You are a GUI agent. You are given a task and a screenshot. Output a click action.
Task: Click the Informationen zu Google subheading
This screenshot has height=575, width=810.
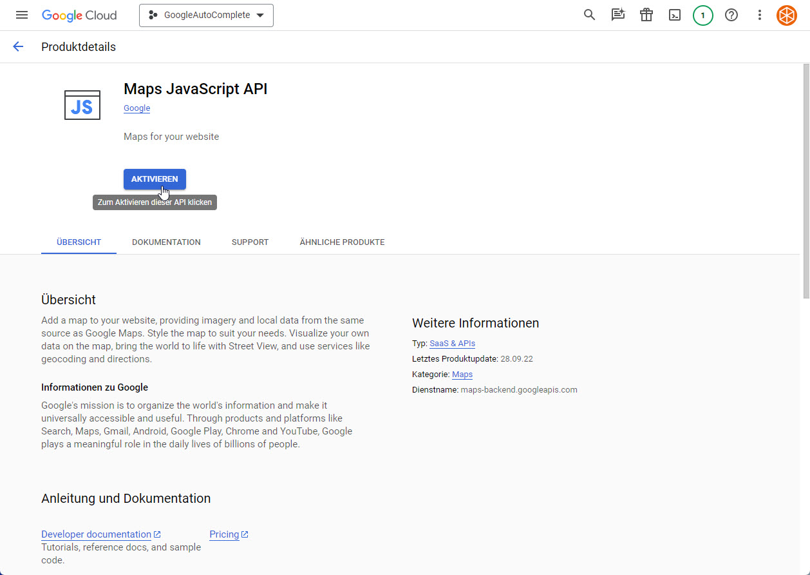click(x=95, y=387)
